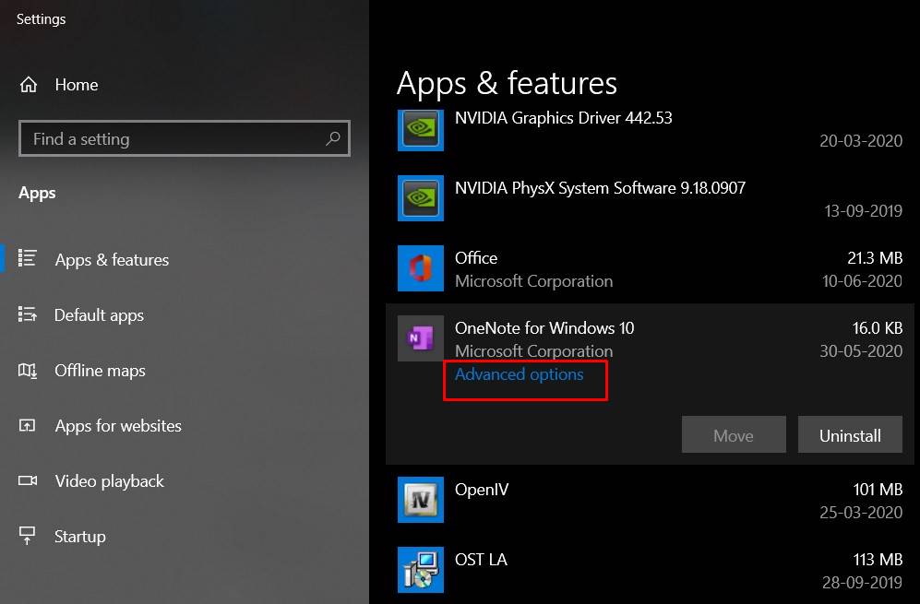The image size is (920, 604).
Task: Click the magnifier icon in the search box
Action: (333, 138)
